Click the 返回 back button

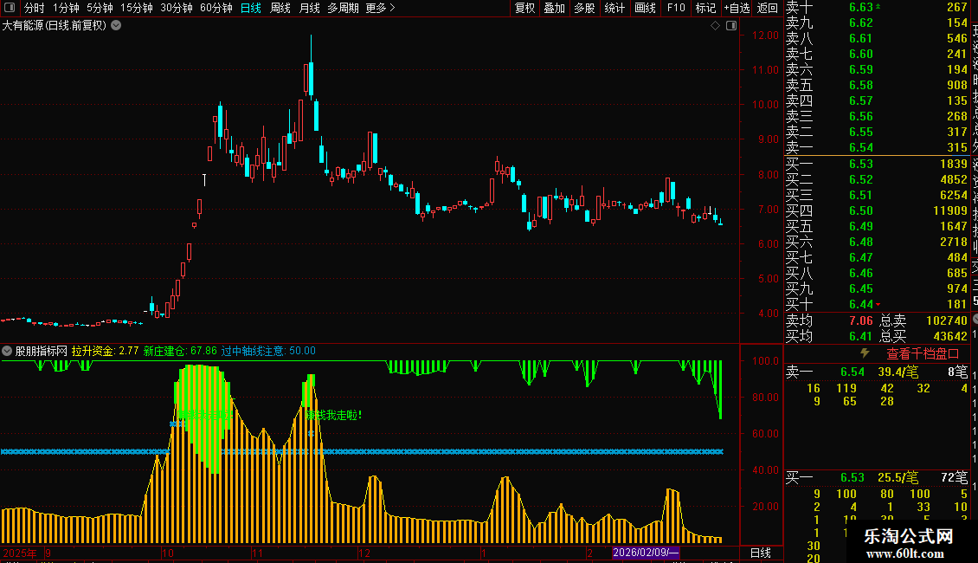point(767,8)
